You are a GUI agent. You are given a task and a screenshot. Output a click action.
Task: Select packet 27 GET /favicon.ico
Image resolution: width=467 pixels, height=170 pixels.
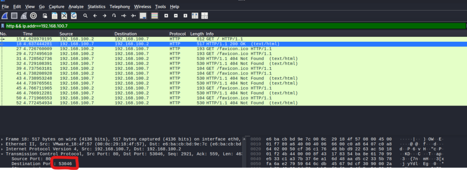(x=233, y=49)
